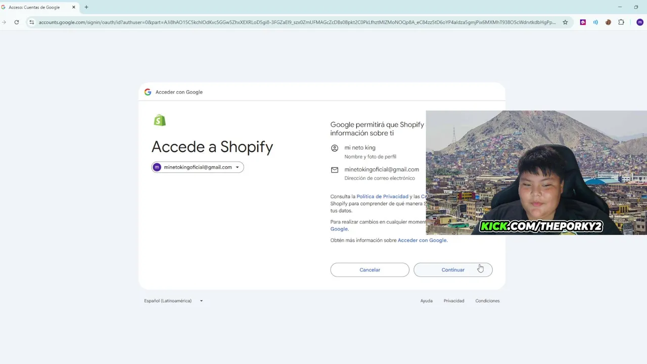
Task: Click the Accede a Shopify heading
Action: tap(212, 147)
